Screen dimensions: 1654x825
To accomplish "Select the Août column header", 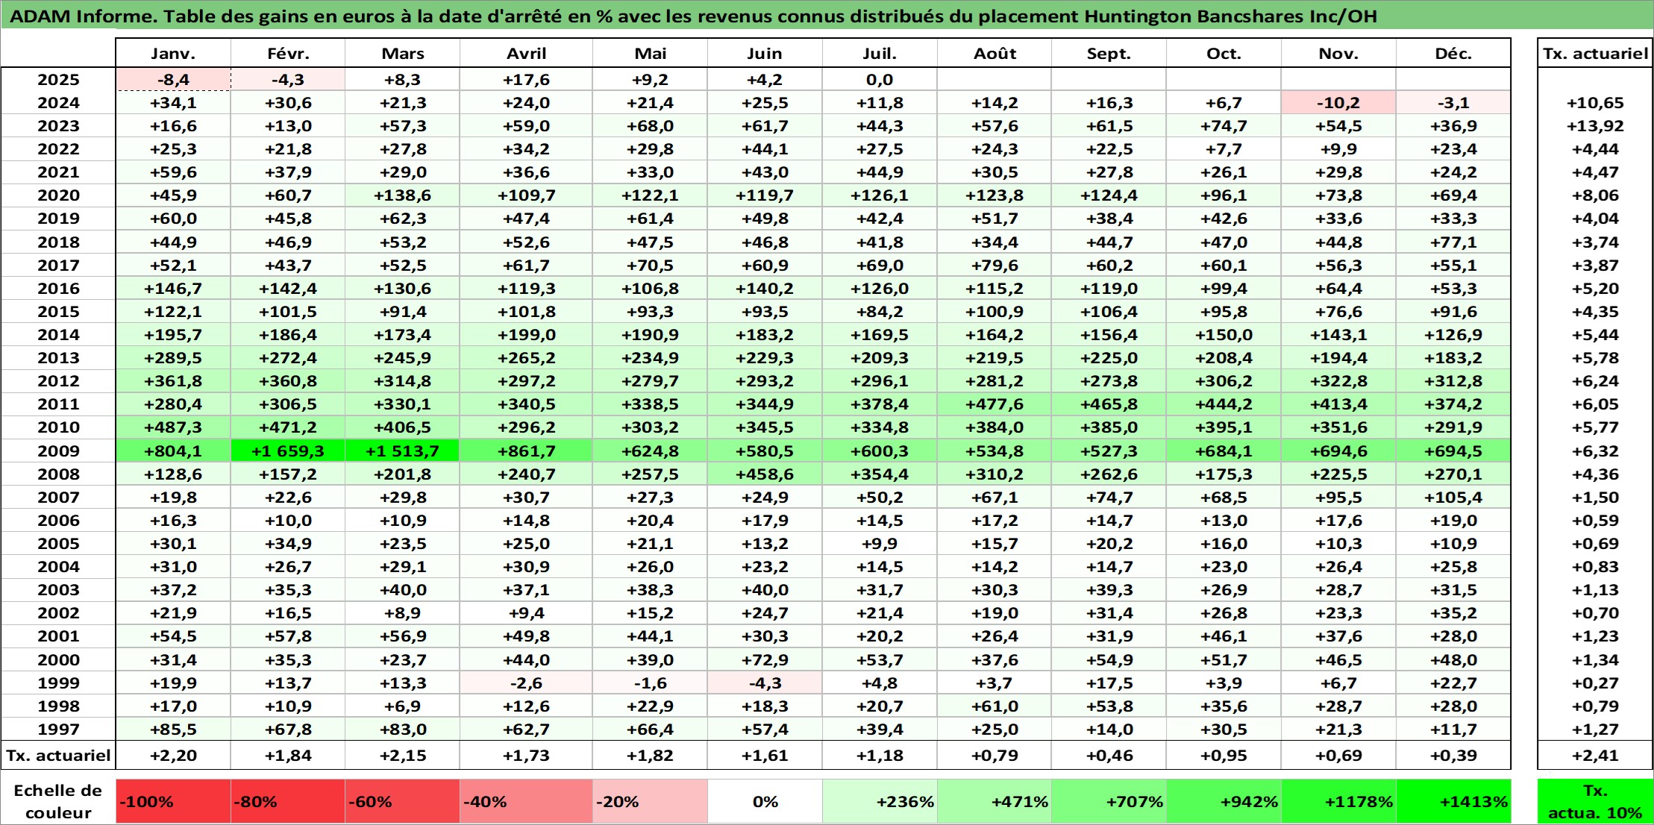I will [x=994, y=53].
